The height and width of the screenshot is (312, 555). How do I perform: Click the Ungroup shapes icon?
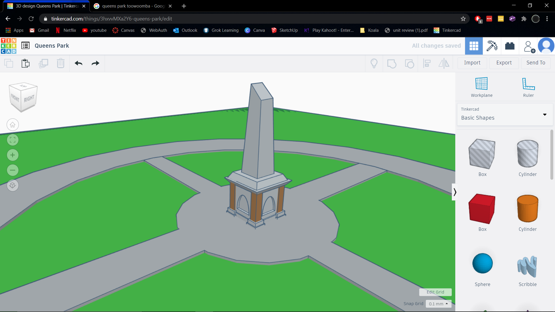409,63
